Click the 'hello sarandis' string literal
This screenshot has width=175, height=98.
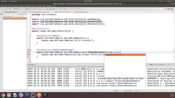tap(83, 41)
